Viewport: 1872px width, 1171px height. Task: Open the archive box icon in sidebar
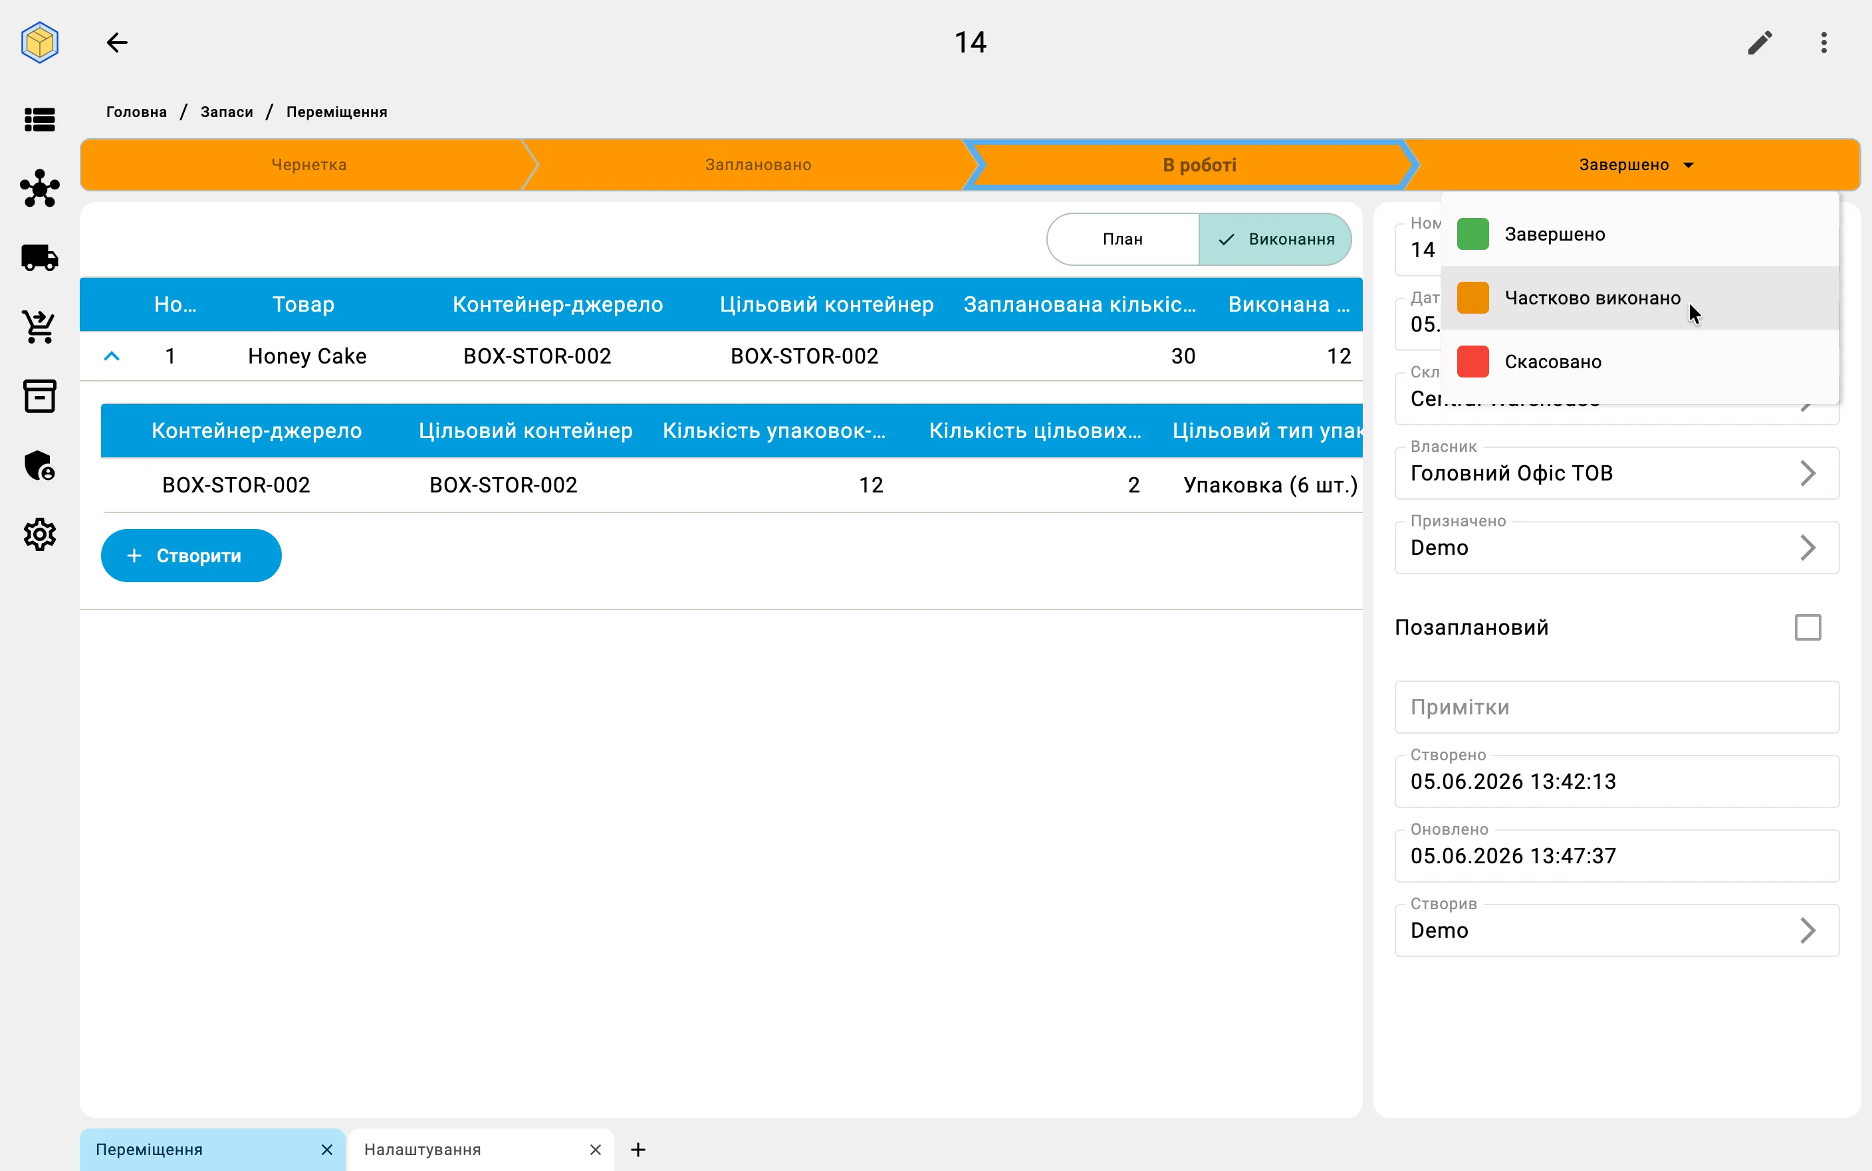pos(39,395)
